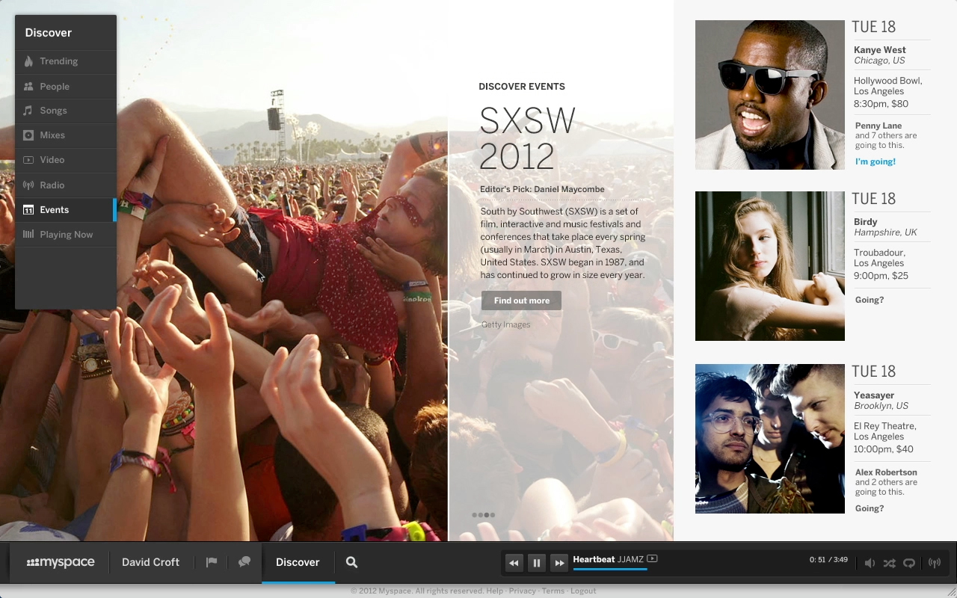Open Playing Now in the sidebar
This screenshot has height=598, width=957.
(x=66, y=235)
